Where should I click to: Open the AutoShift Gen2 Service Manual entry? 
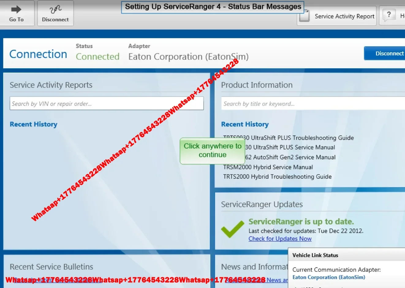[290, 157]
